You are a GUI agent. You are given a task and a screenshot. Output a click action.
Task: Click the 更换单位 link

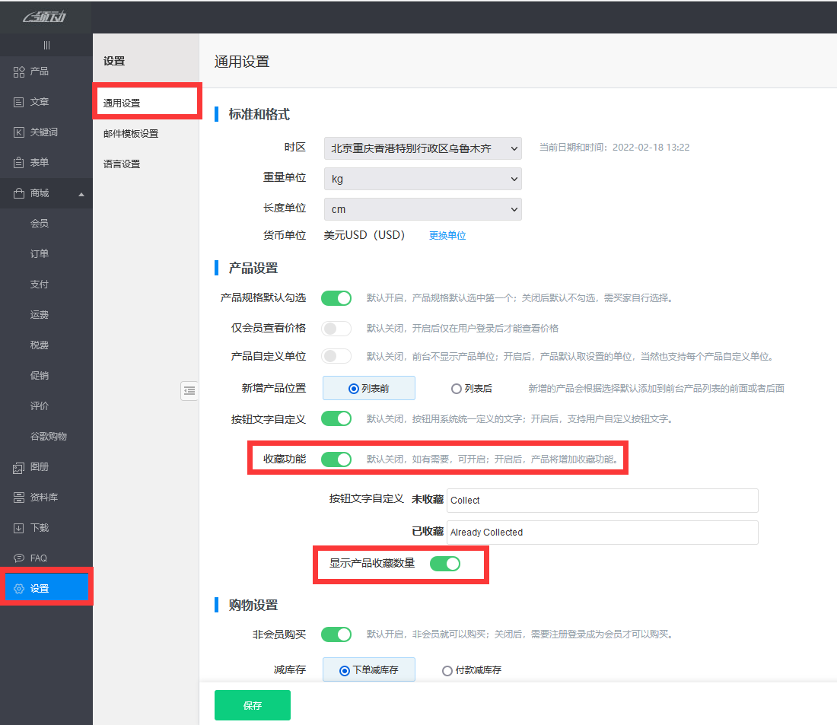447,236
